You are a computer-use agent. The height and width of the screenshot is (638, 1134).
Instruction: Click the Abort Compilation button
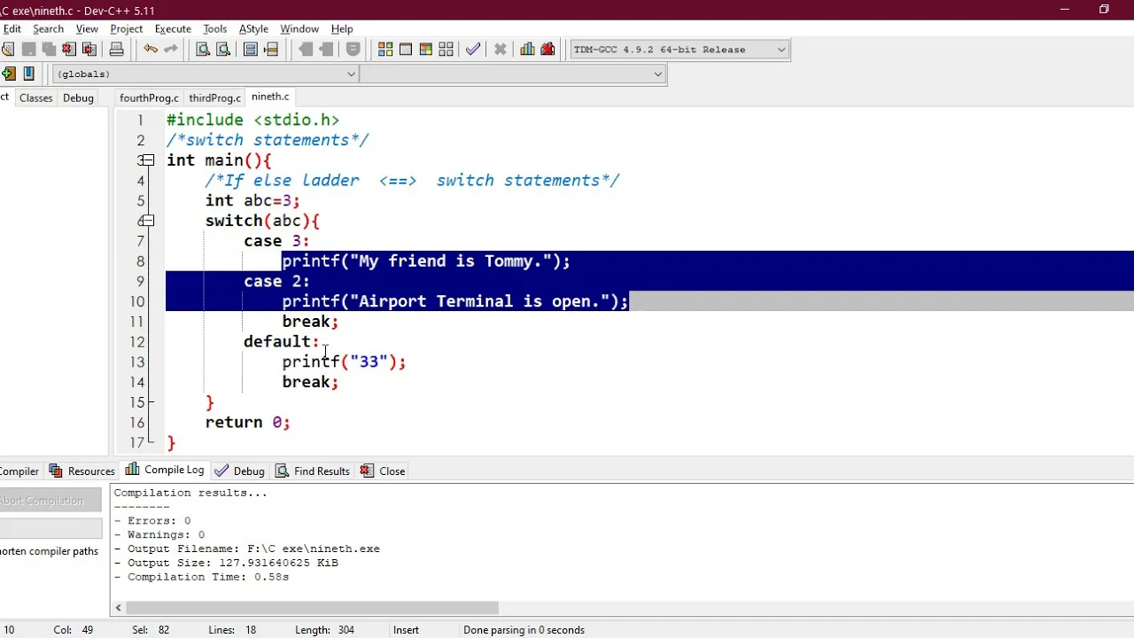pos(50,501)
